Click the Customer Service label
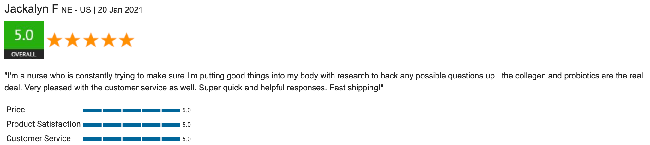 click(x=39, y=138)
